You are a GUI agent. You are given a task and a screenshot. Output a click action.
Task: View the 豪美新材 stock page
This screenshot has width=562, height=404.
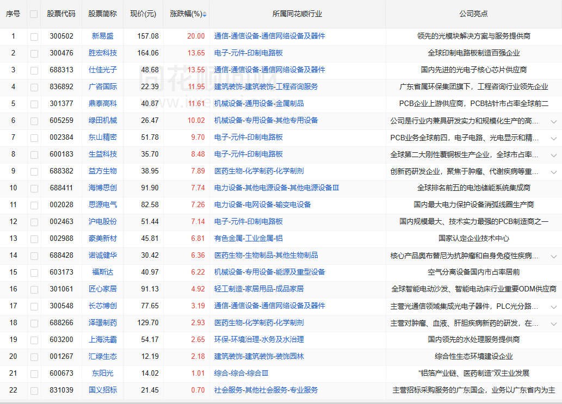(102, 238)
